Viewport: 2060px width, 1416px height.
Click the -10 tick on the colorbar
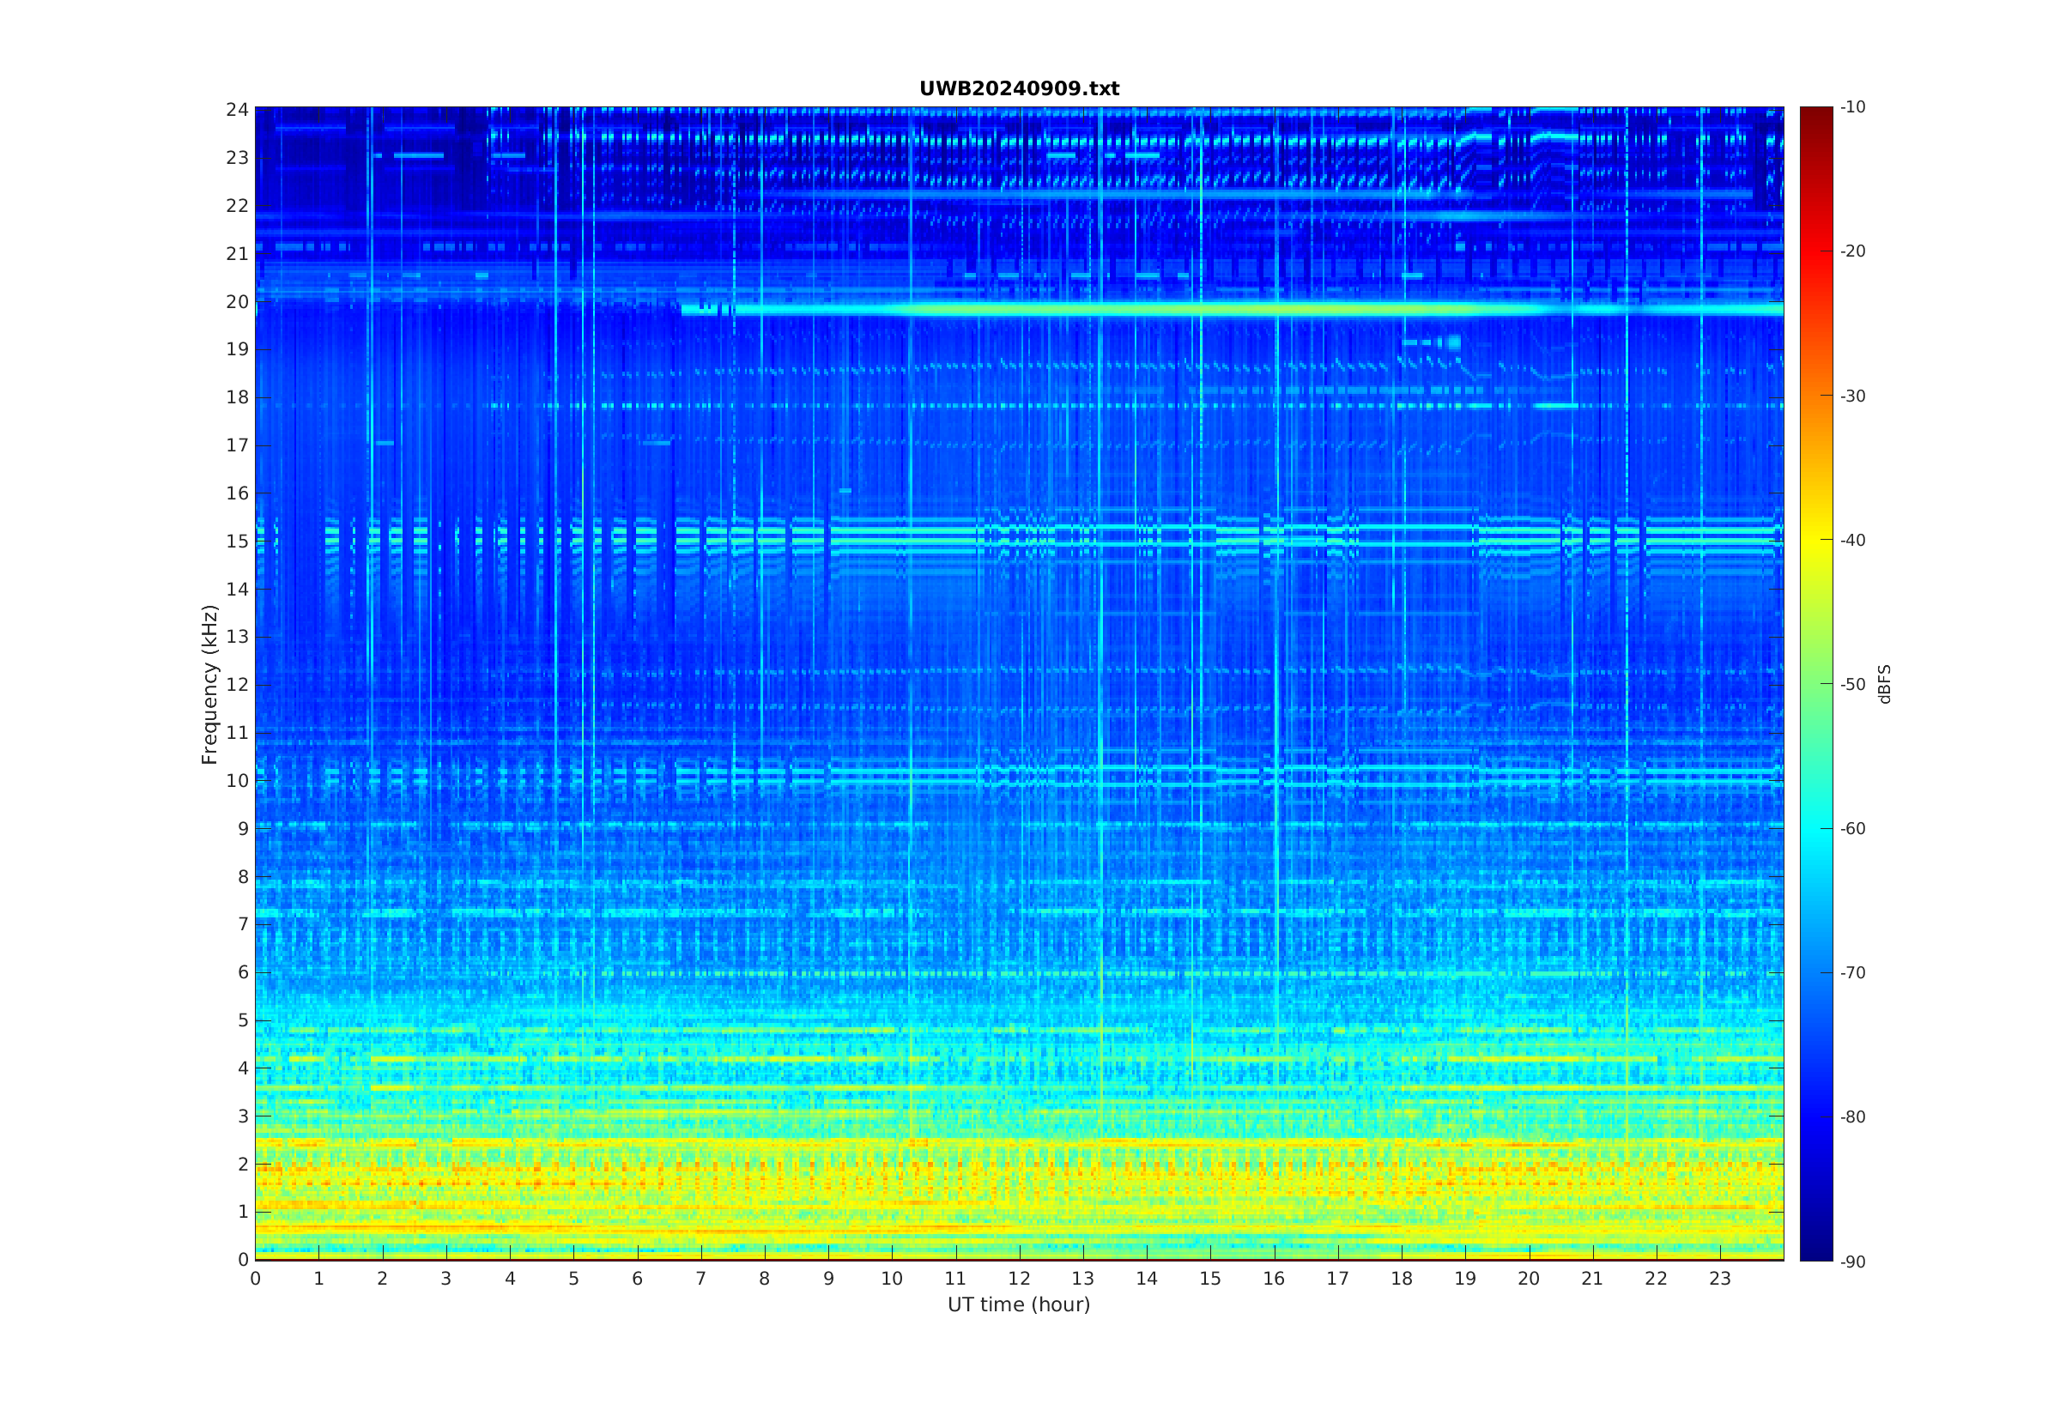tap(1852, 107)
